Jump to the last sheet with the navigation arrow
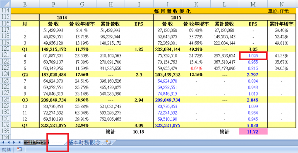298x153 pixels. click(x=20, y=142)
